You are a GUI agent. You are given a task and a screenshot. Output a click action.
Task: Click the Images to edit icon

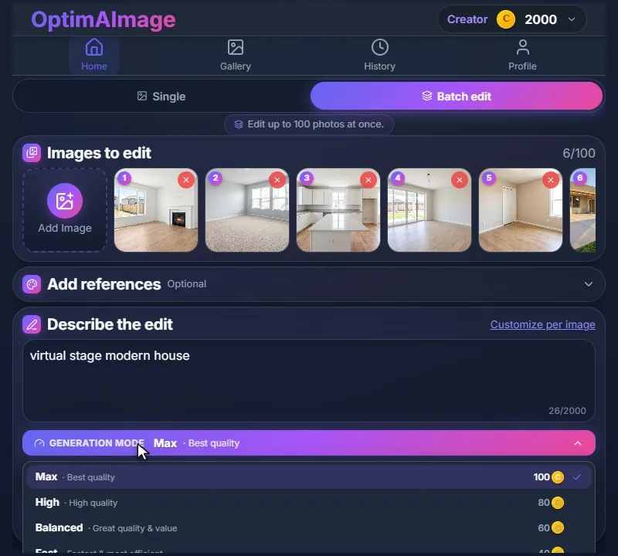pyautogui.click(x=32, y=153)
